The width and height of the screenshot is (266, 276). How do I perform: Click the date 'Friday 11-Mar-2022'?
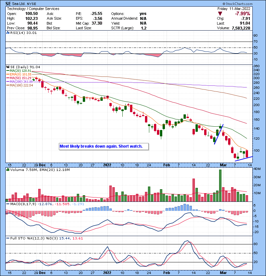[234, 9]
